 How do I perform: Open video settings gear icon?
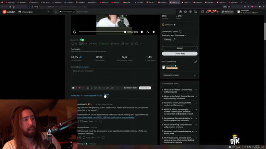coord(142,32)
